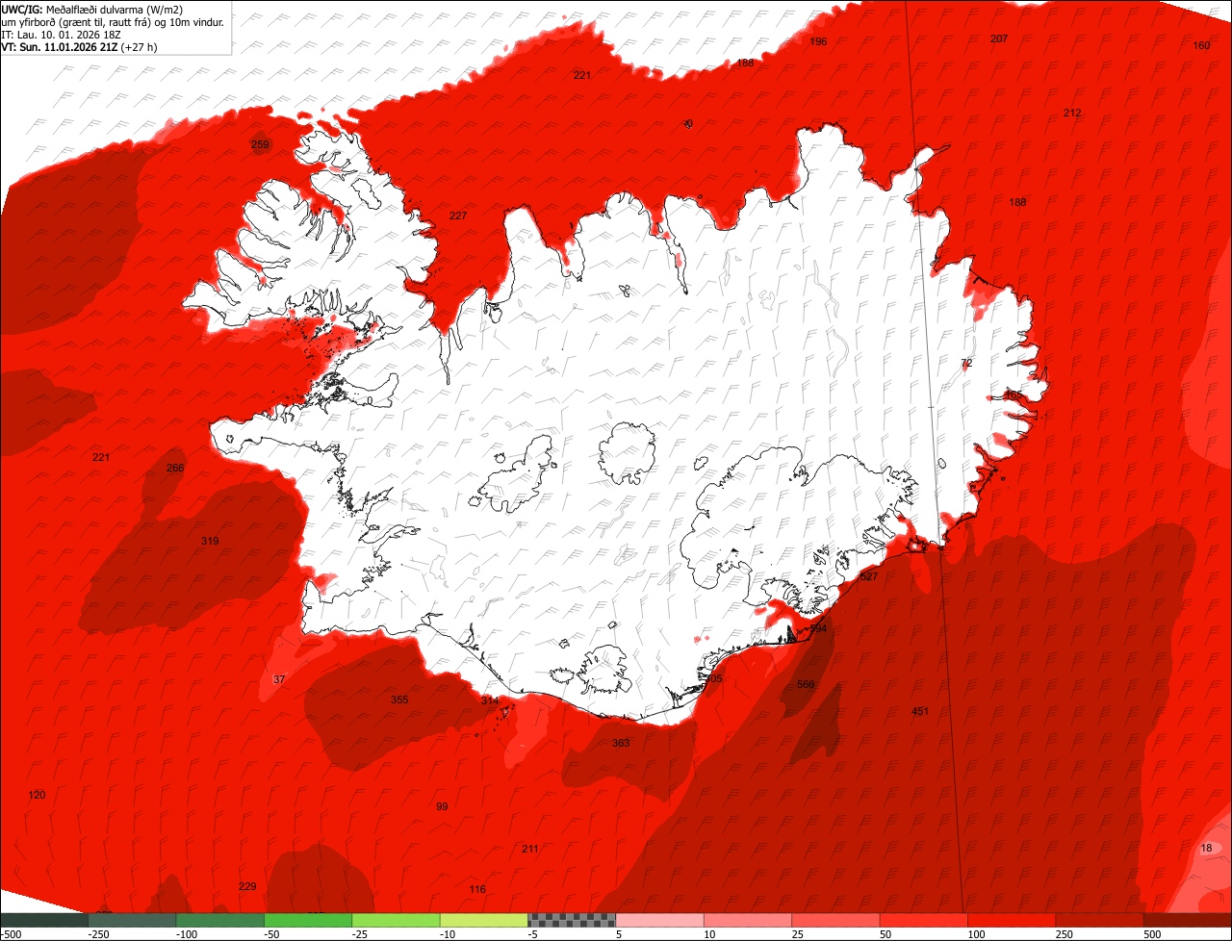The image size is (1232, 941).
Task: Click the legend label "-25"
Action: click(x=361, y=934)
